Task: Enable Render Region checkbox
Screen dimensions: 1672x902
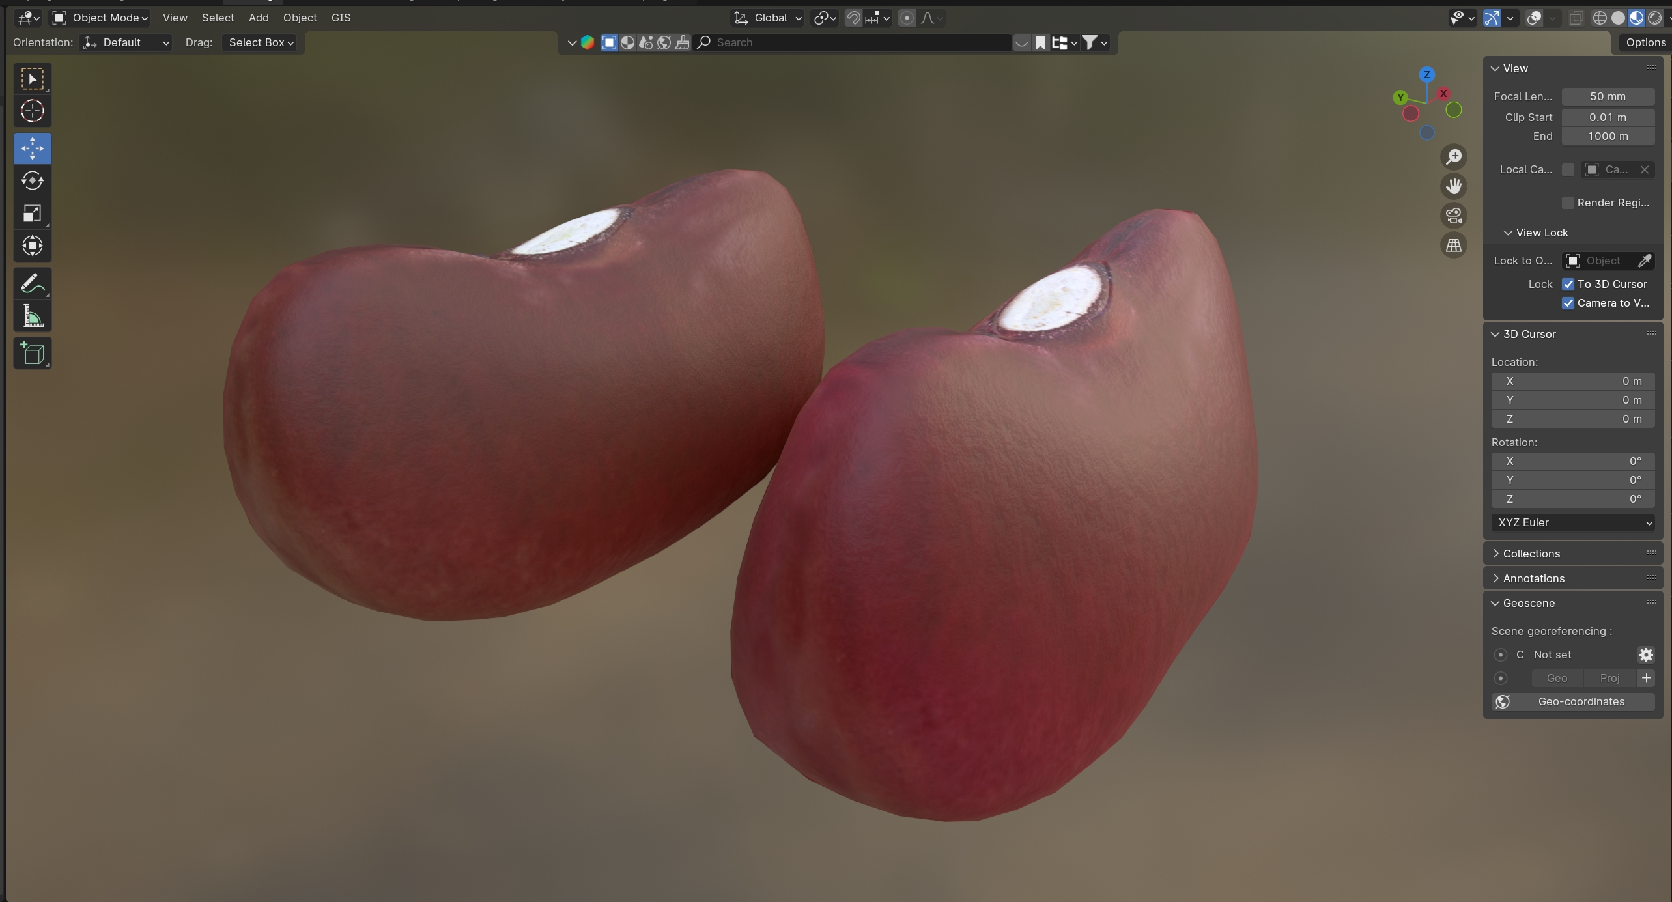Action: point(1568,203)
